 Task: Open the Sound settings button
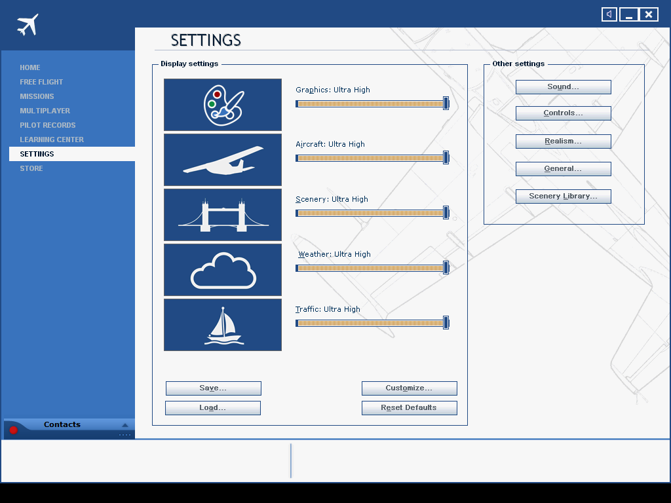[x=563, y=87]
